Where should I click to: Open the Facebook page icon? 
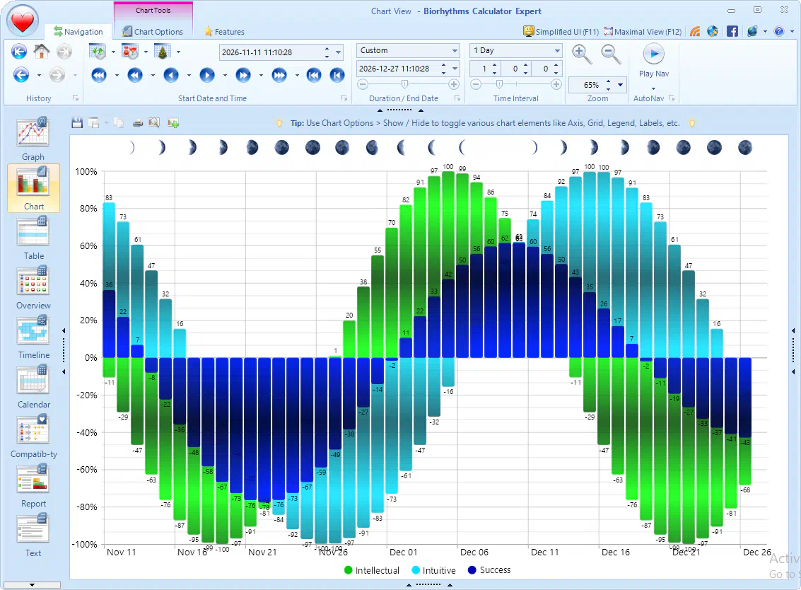(x=732, y=31)
